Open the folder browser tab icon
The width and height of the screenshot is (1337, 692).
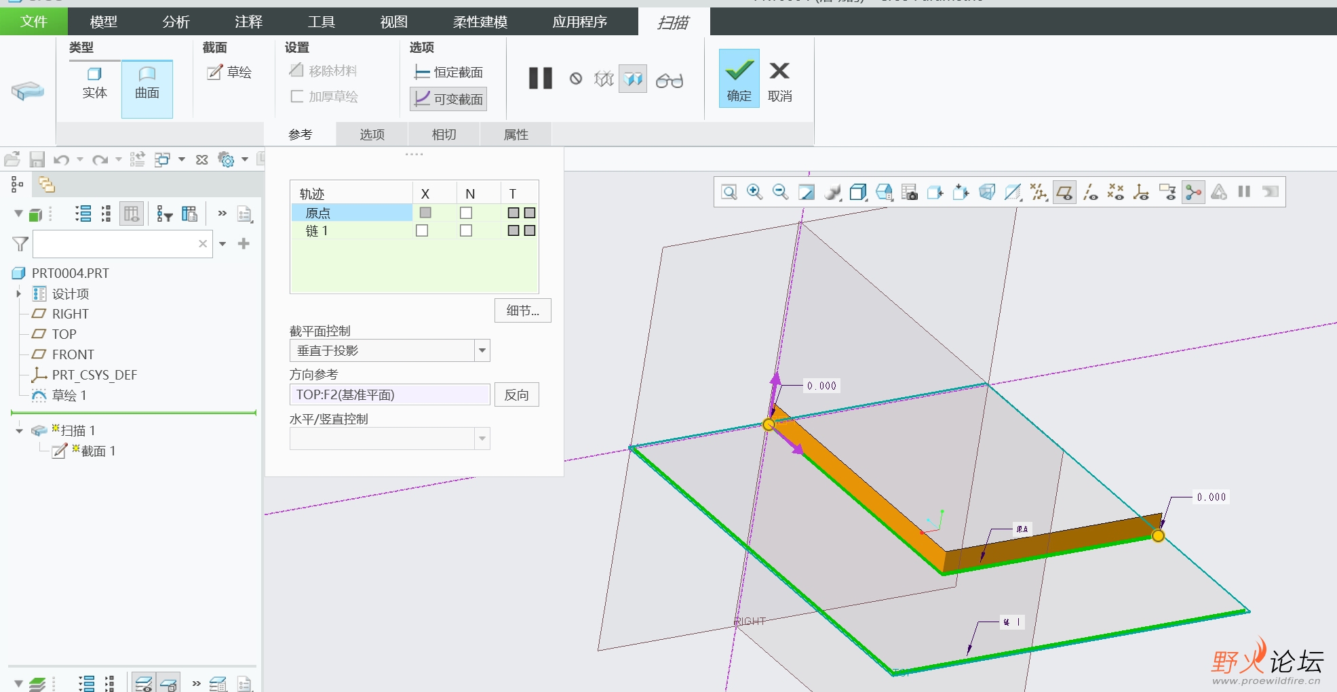46,184
